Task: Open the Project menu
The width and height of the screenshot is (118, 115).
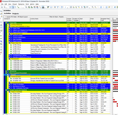Action: [x=15, y=4]
